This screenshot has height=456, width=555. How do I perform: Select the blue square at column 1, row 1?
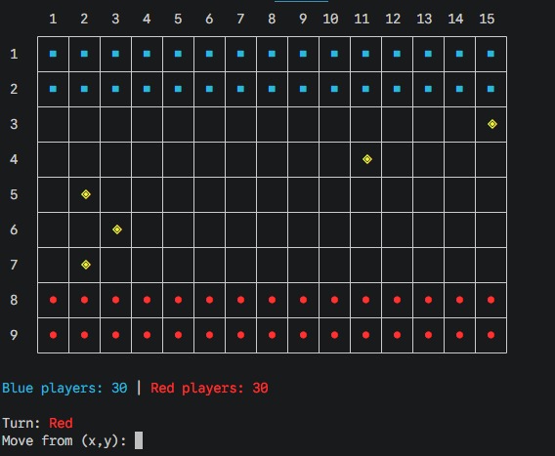pos(53,54)
